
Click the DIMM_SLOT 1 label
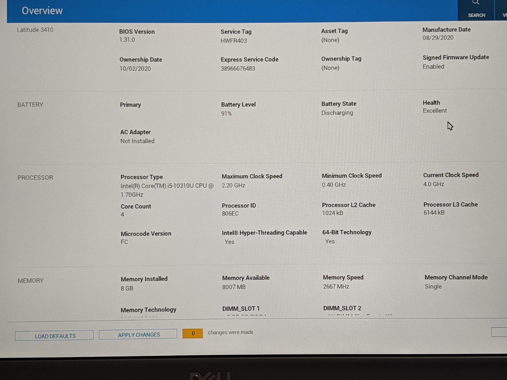(x=241, y=308)
